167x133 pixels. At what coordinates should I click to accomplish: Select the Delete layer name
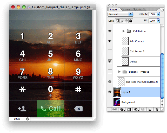point(133,62)
